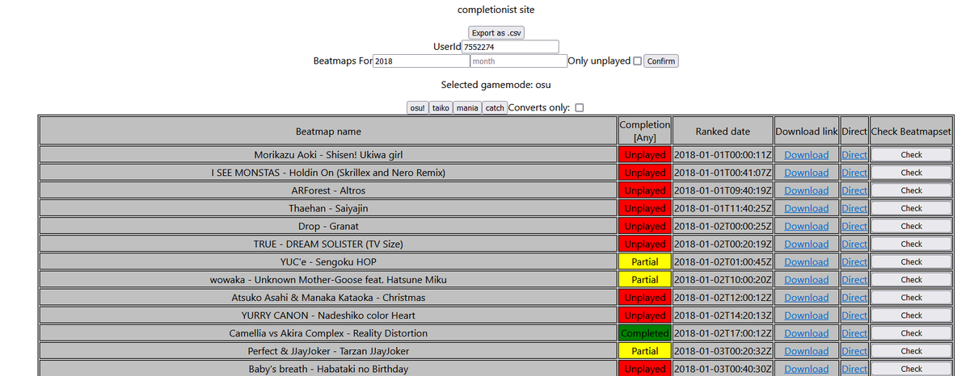Click the year field containing 2018
970x376 pixels.
pyautogui.click(x=420, y=61)
